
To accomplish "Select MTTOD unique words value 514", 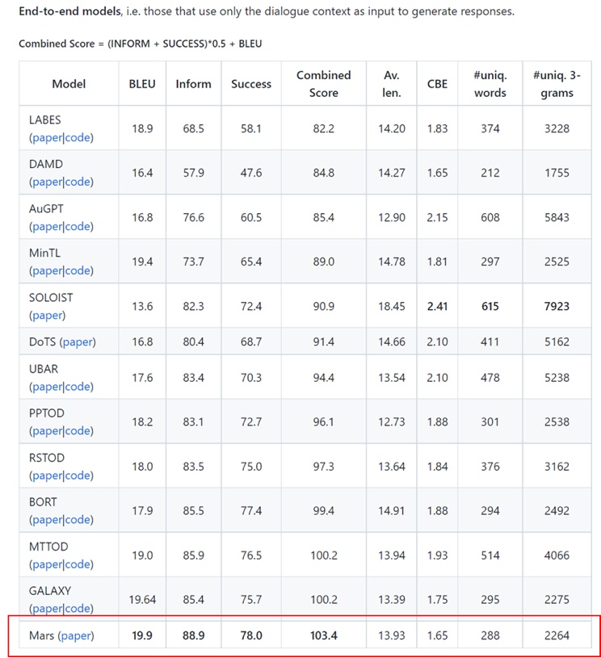I will [490, 555].
